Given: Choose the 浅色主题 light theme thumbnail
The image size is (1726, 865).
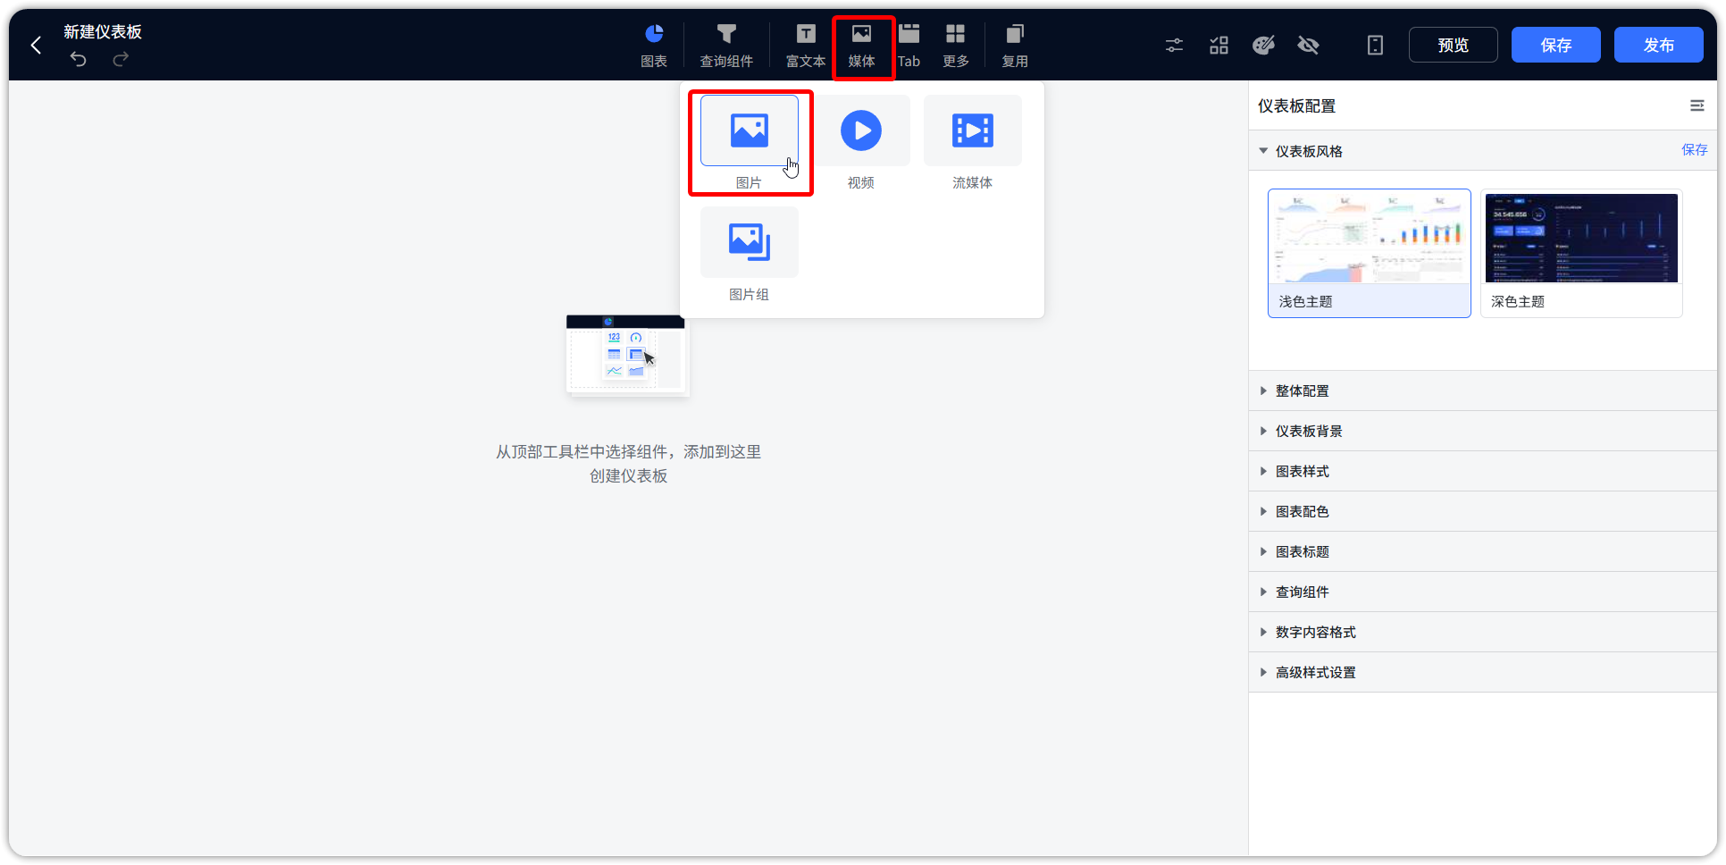Looking at the screenshot, I should 1370,253.
